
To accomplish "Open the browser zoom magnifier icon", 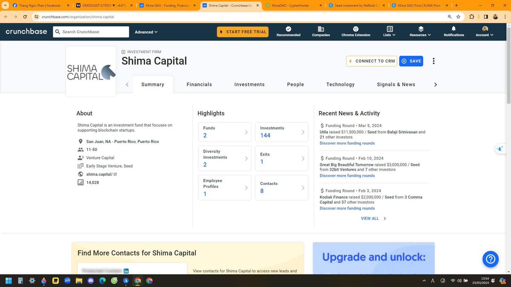I will pos(450,17).
